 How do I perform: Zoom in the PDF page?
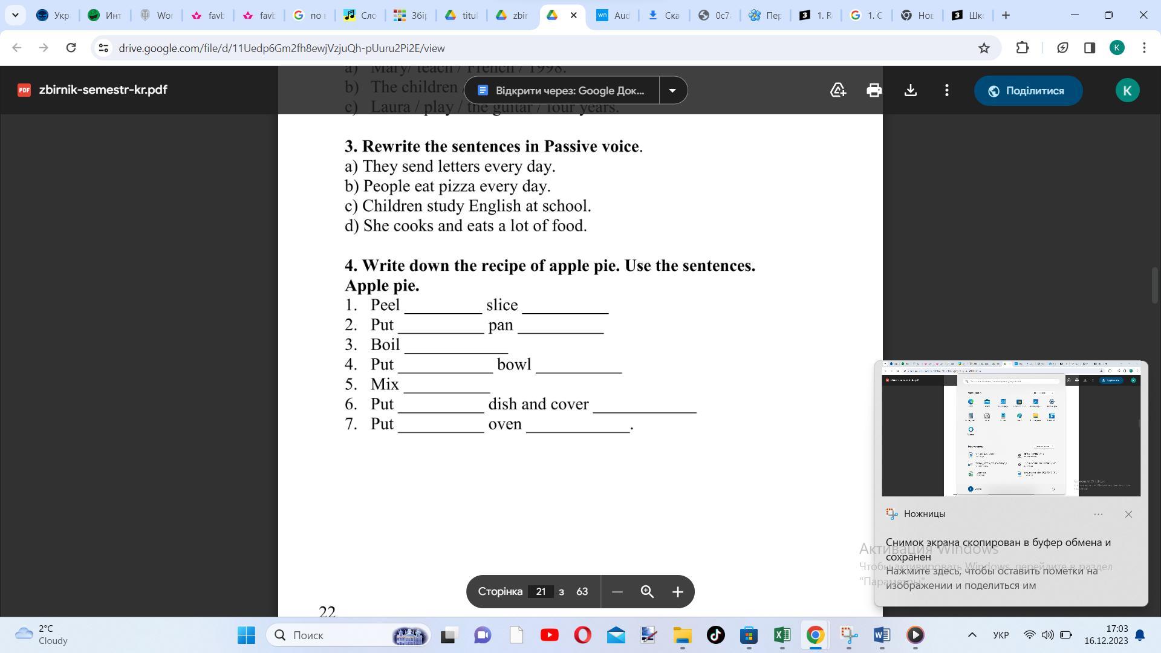click(x=677, y=592)
